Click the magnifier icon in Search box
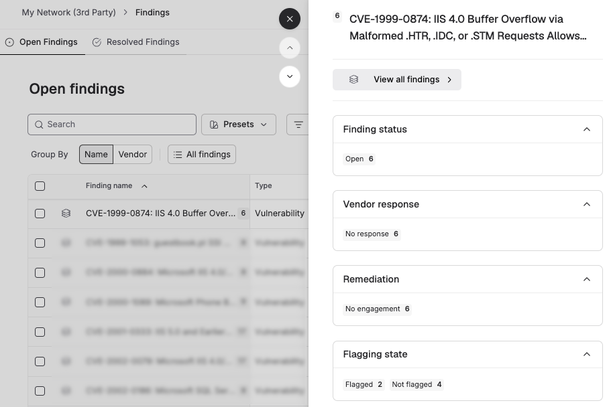Image resolution: width=611 pixels, height=407 pixels. (x=39, y=125)
